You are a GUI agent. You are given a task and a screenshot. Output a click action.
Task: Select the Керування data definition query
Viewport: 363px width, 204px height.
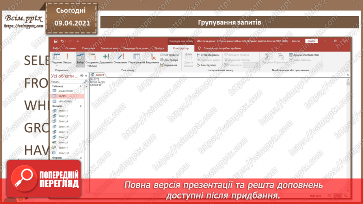(x=169, y=65)
